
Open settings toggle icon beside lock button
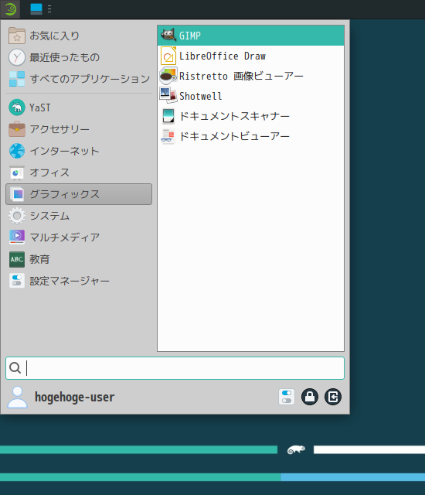pyautogui.click(x=287, y=397)
